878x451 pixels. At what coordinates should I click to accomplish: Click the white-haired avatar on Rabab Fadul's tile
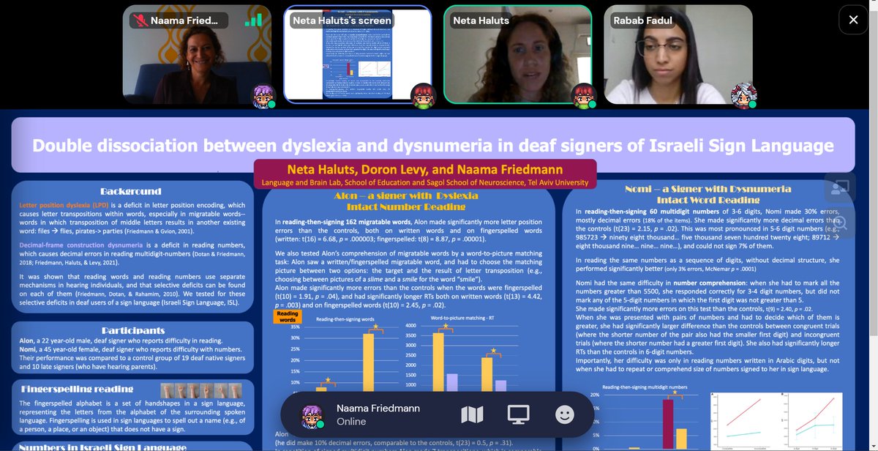tap(743, 95)
